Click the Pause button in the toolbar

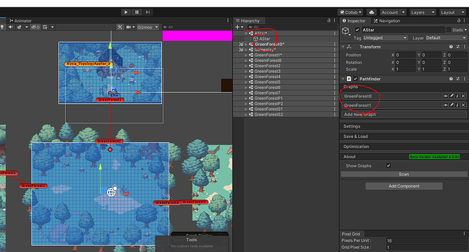point(137,12)
